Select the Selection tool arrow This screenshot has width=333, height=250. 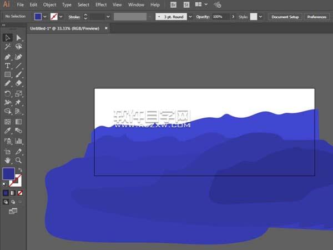coord(8,38)
